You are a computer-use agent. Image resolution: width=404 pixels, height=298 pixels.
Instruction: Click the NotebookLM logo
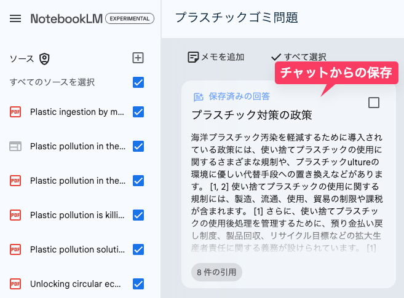(66, 18)
